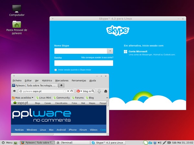Open the Ficheiro menu in Firefox

pos(17,81)
